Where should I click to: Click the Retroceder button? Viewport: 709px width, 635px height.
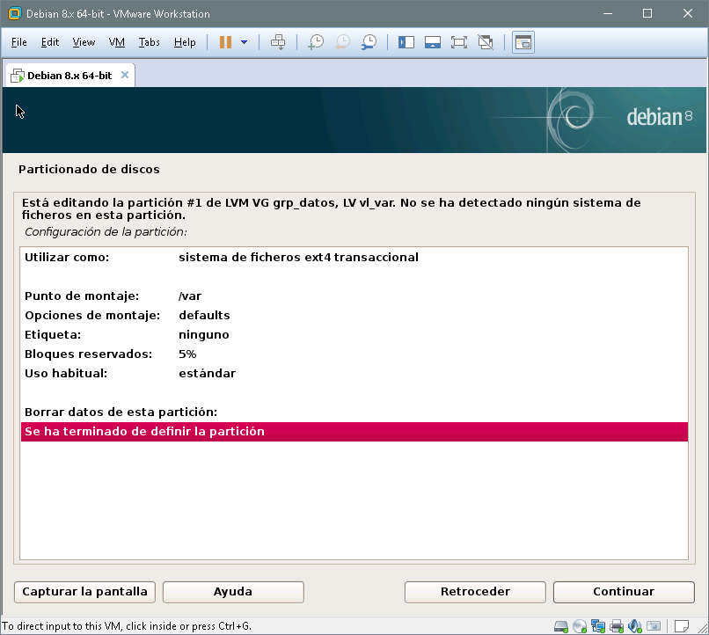click(x=475, y=592)
